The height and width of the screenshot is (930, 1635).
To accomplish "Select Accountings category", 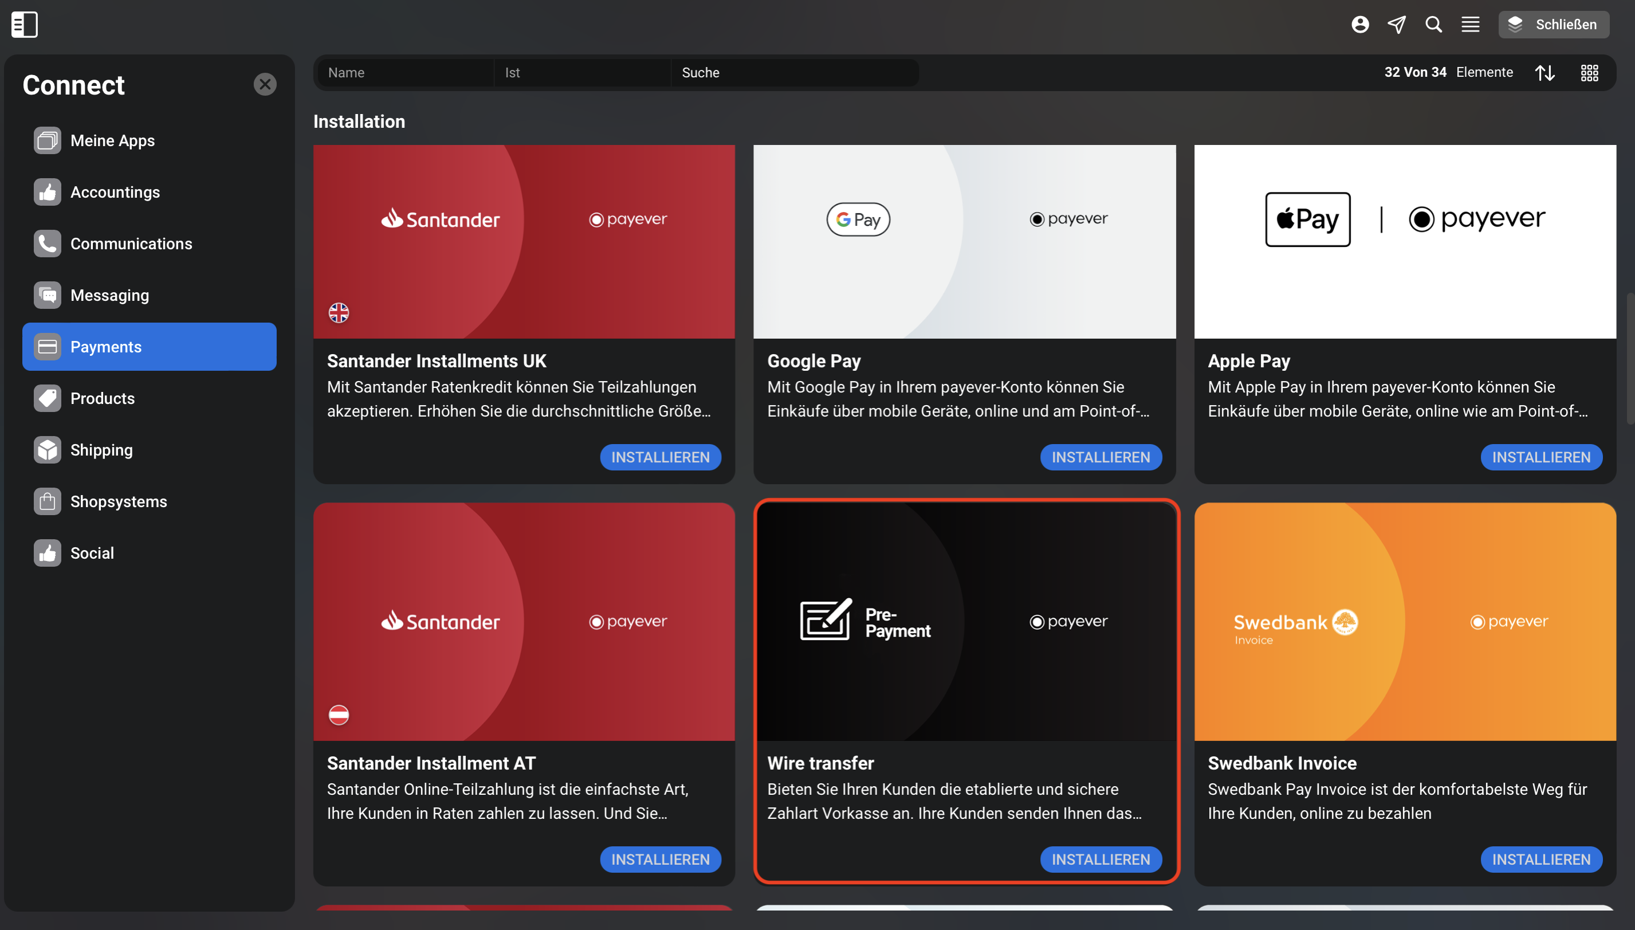I will click(150, 193).
